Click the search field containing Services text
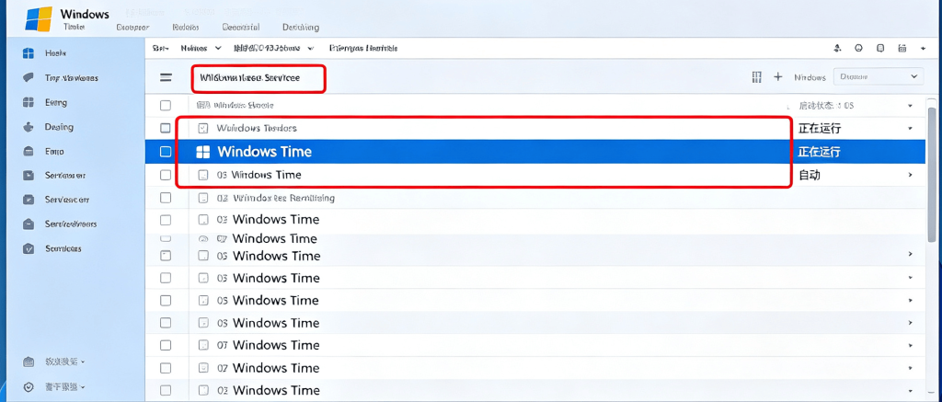 point(258,79)
